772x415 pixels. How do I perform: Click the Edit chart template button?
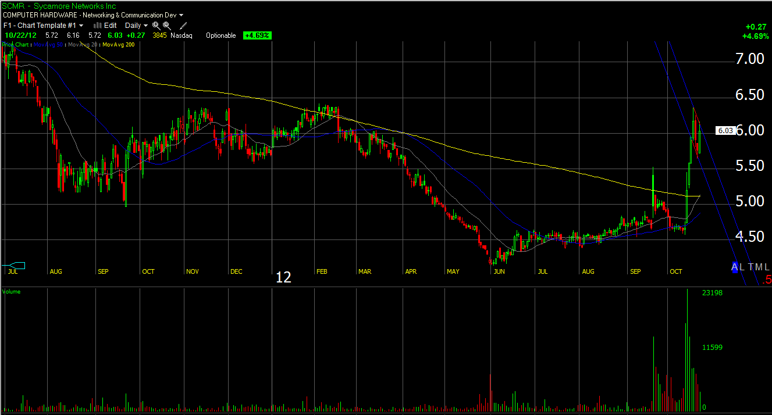[x=110, y=26]
